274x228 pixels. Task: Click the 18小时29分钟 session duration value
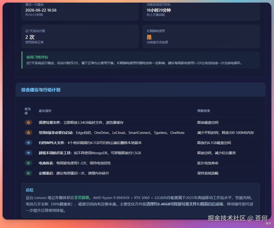159,10
